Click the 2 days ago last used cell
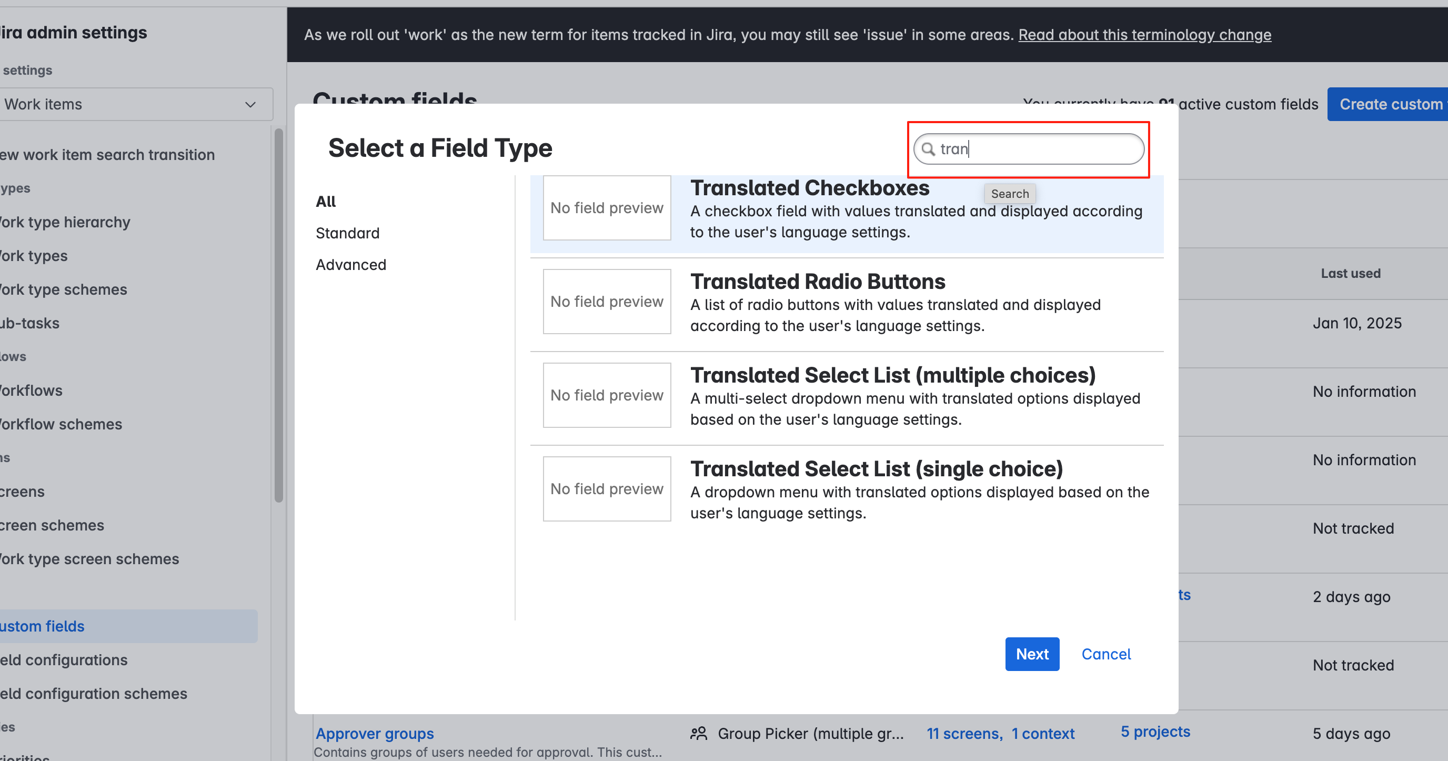1448x761 pixels. click(1351, 597)
